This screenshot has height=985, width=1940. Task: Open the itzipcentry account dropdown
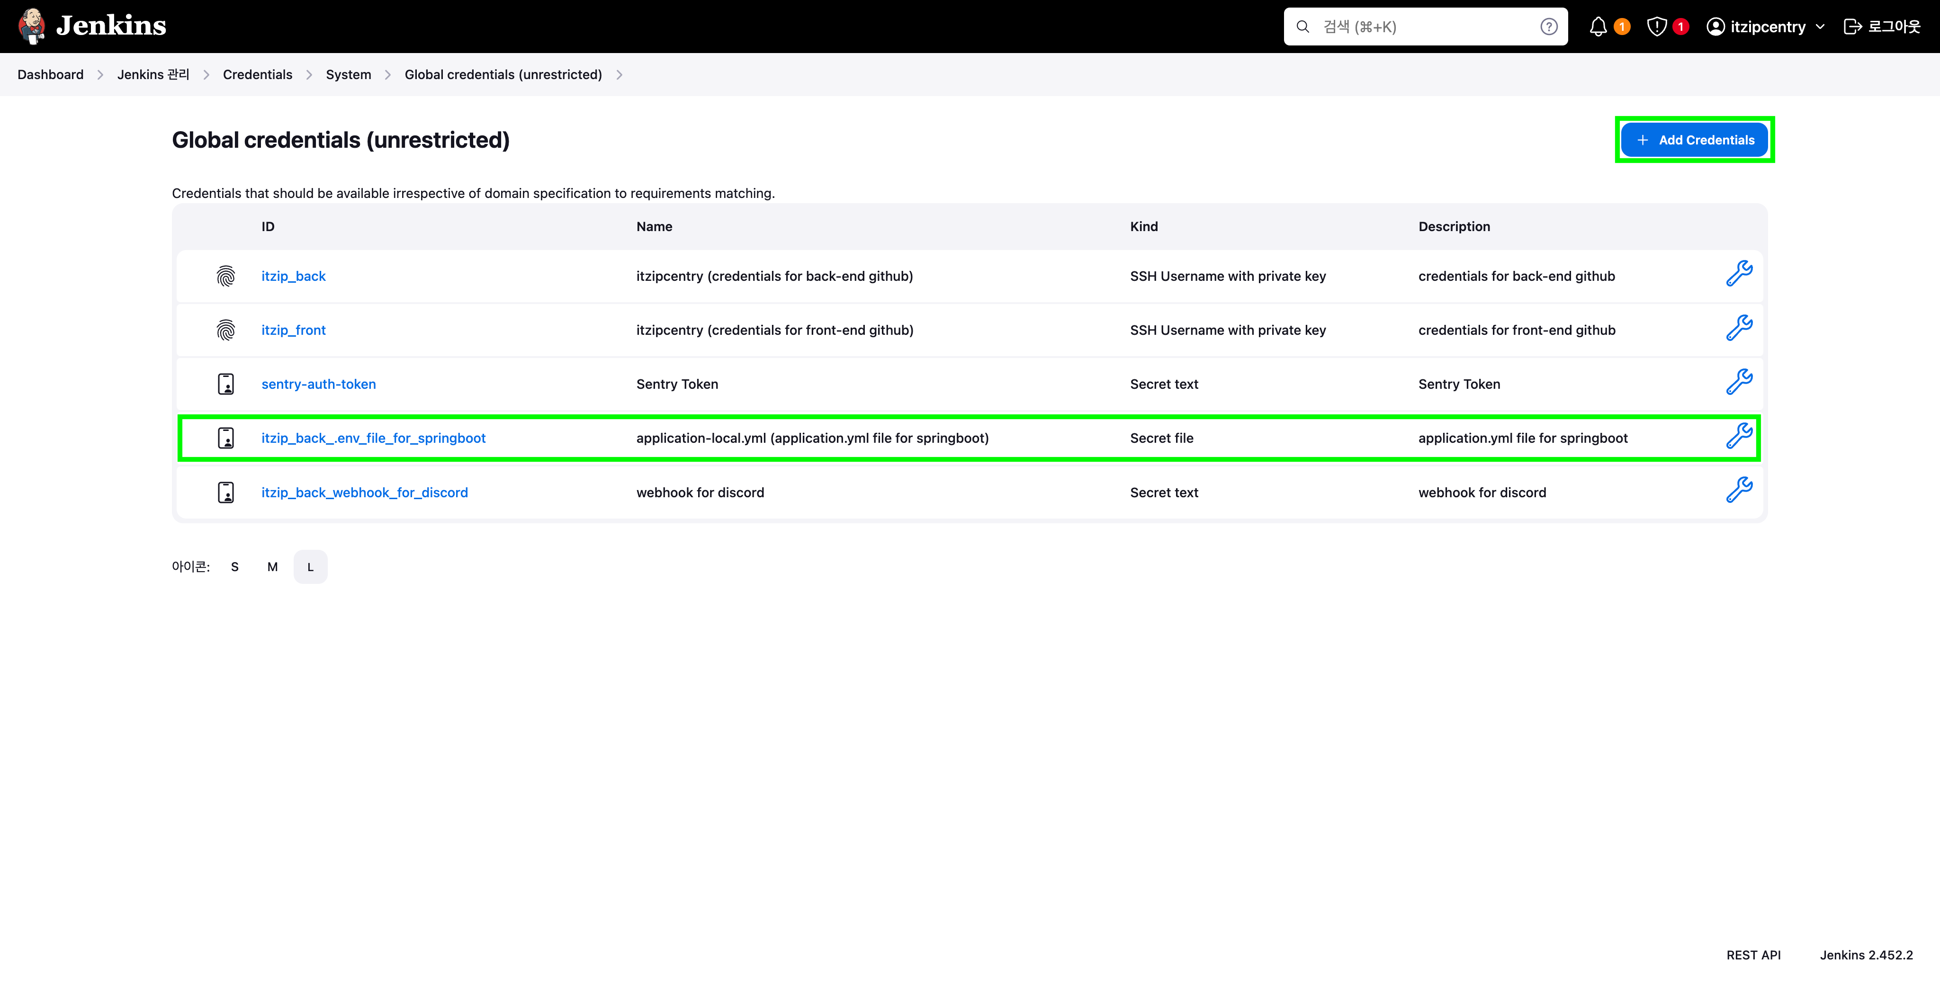1765,27
